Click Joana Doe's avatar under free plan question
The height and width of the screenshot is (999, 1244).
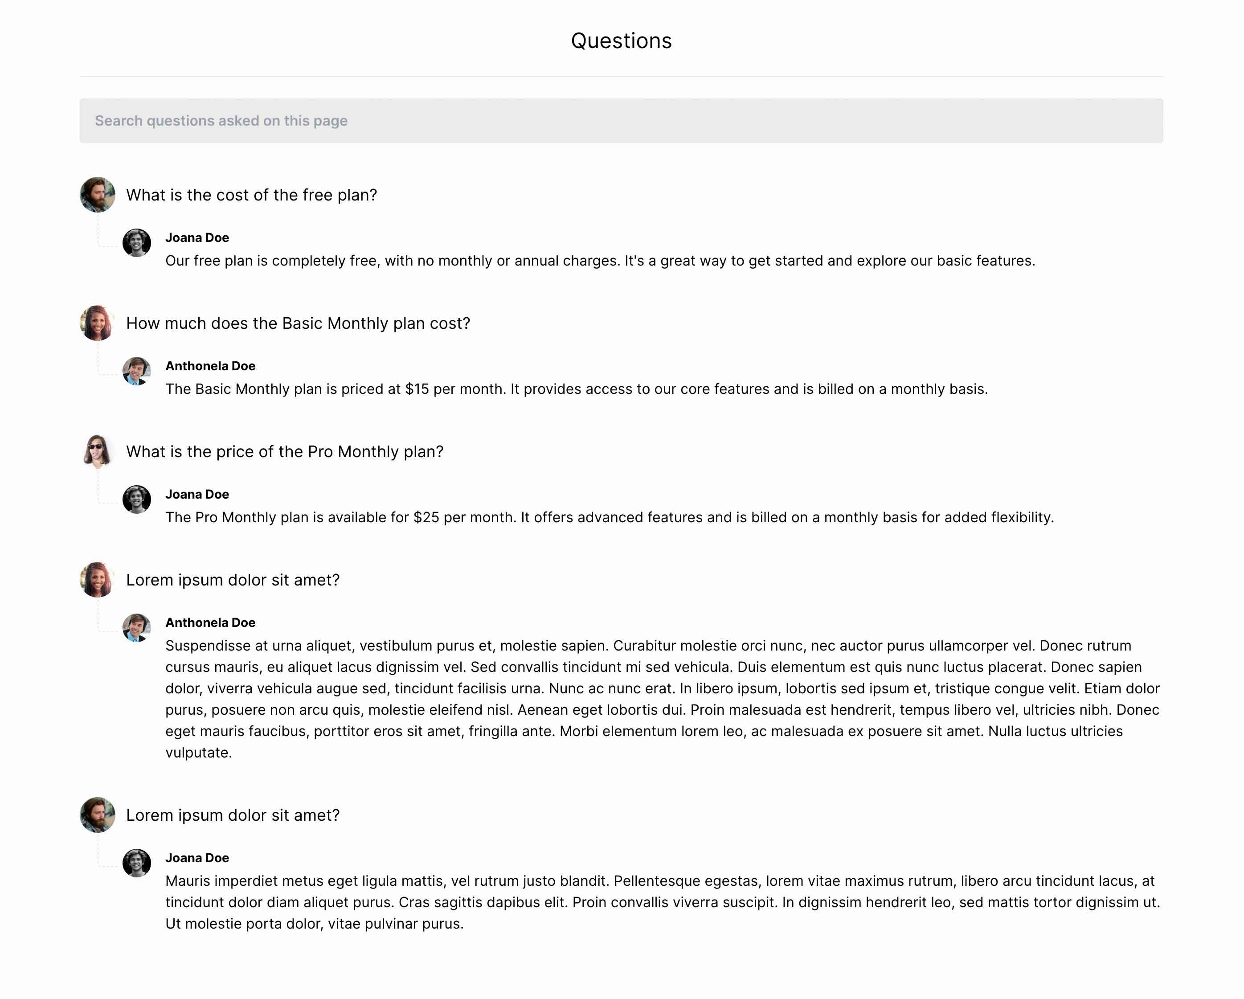point(137,243)
